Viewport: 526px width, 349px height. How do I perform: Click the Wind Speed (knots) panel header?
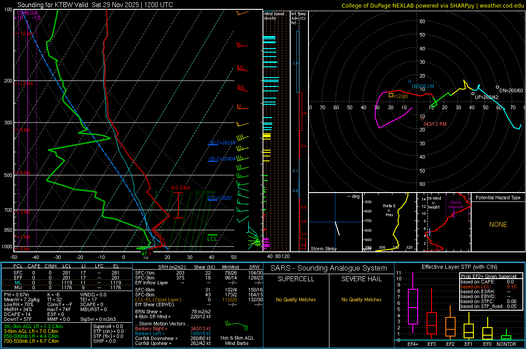coord(274,16)
